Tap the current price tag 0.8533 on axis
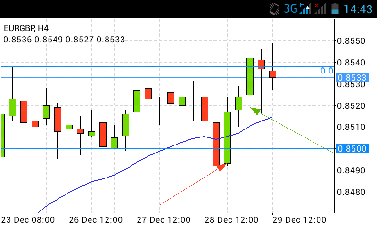The width and height of the screenshot is (377, 226). pyautogui.click(x=352, y=78)
